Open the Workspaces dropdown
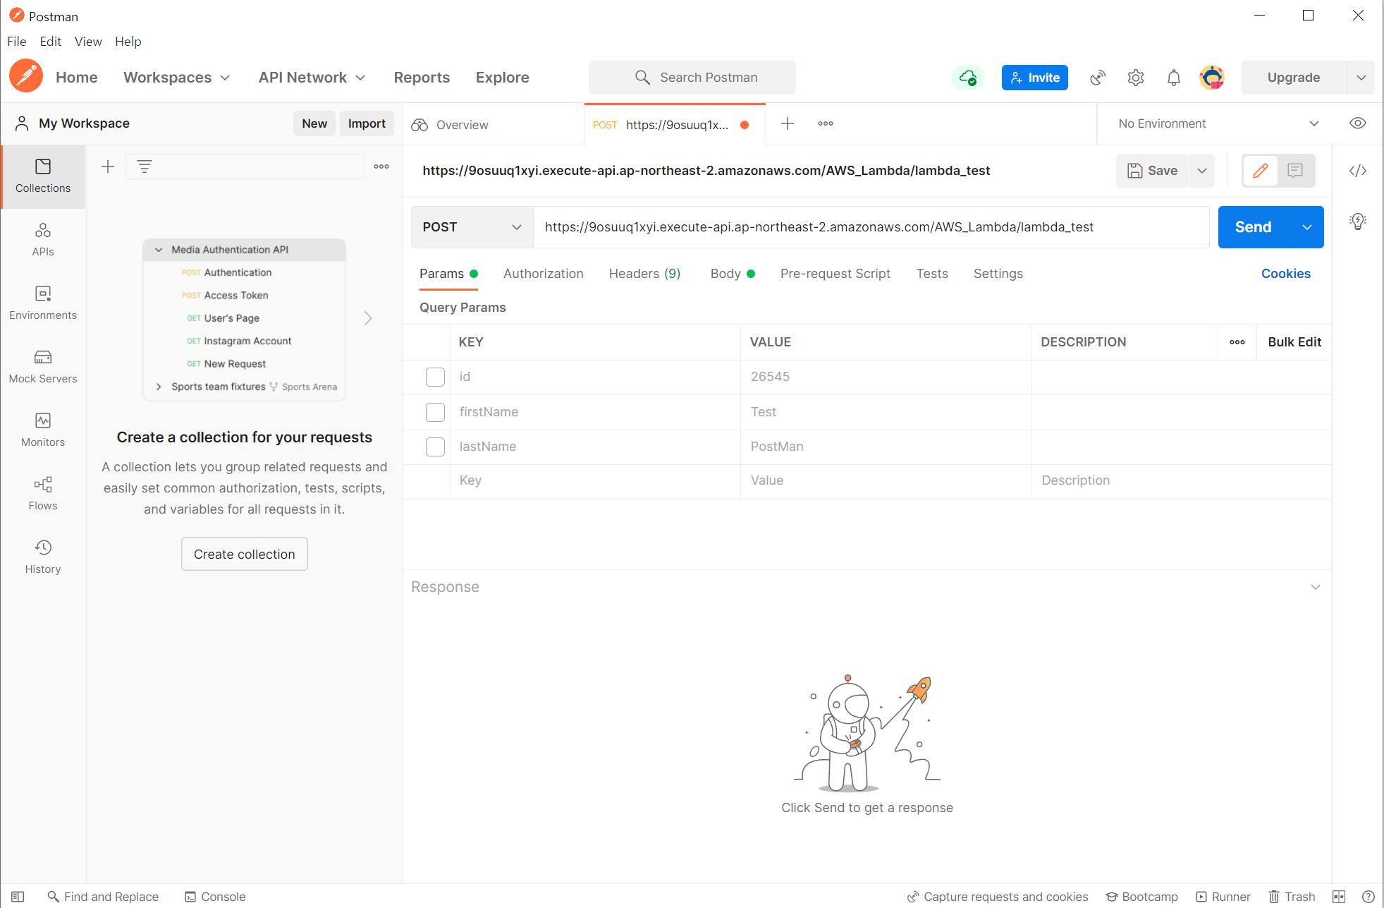 pos(176,78)
